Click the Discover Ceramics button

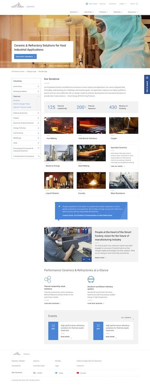pyautogui.click(x=25, y=56)
